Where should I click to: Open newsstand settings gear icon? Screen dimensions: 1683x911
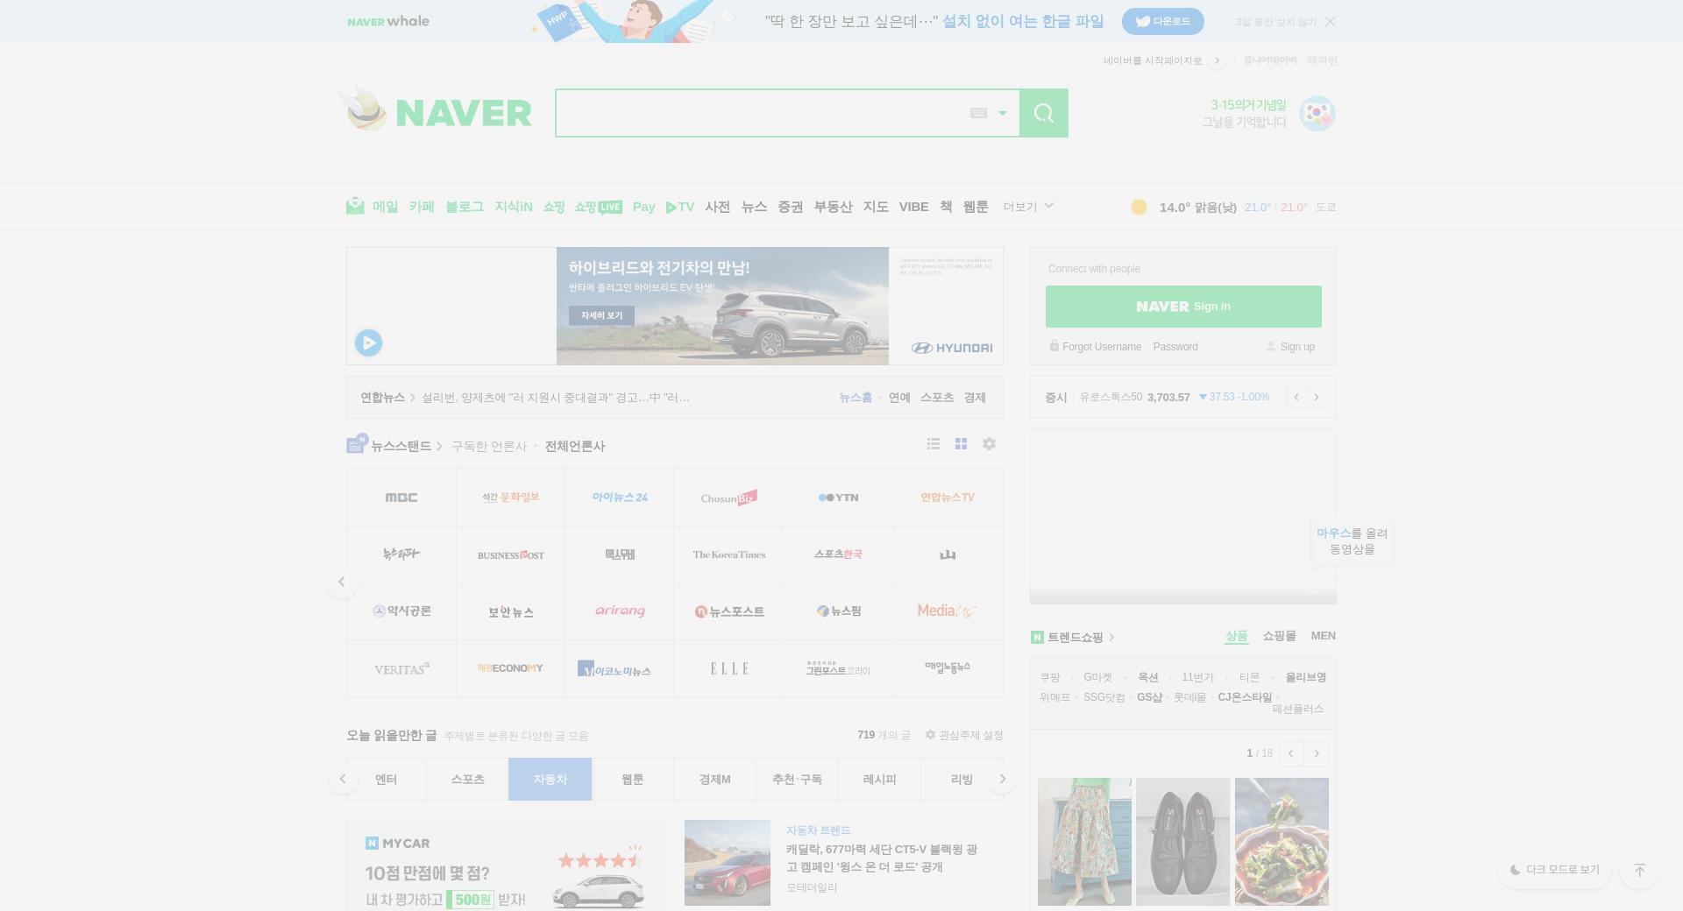[989, 444]
